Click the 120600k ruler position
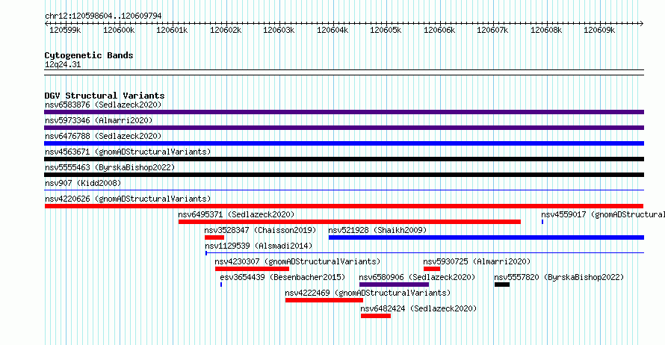This screenshot has height=345, width=665. (x=119, y=30)
